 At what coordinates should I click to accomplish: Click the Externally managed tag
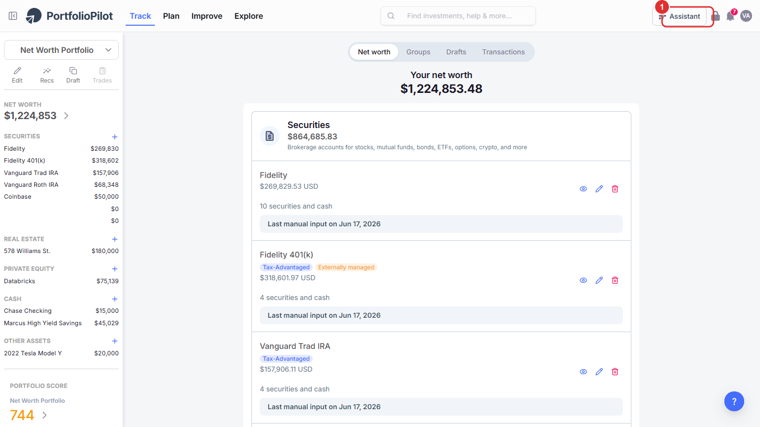346,267
